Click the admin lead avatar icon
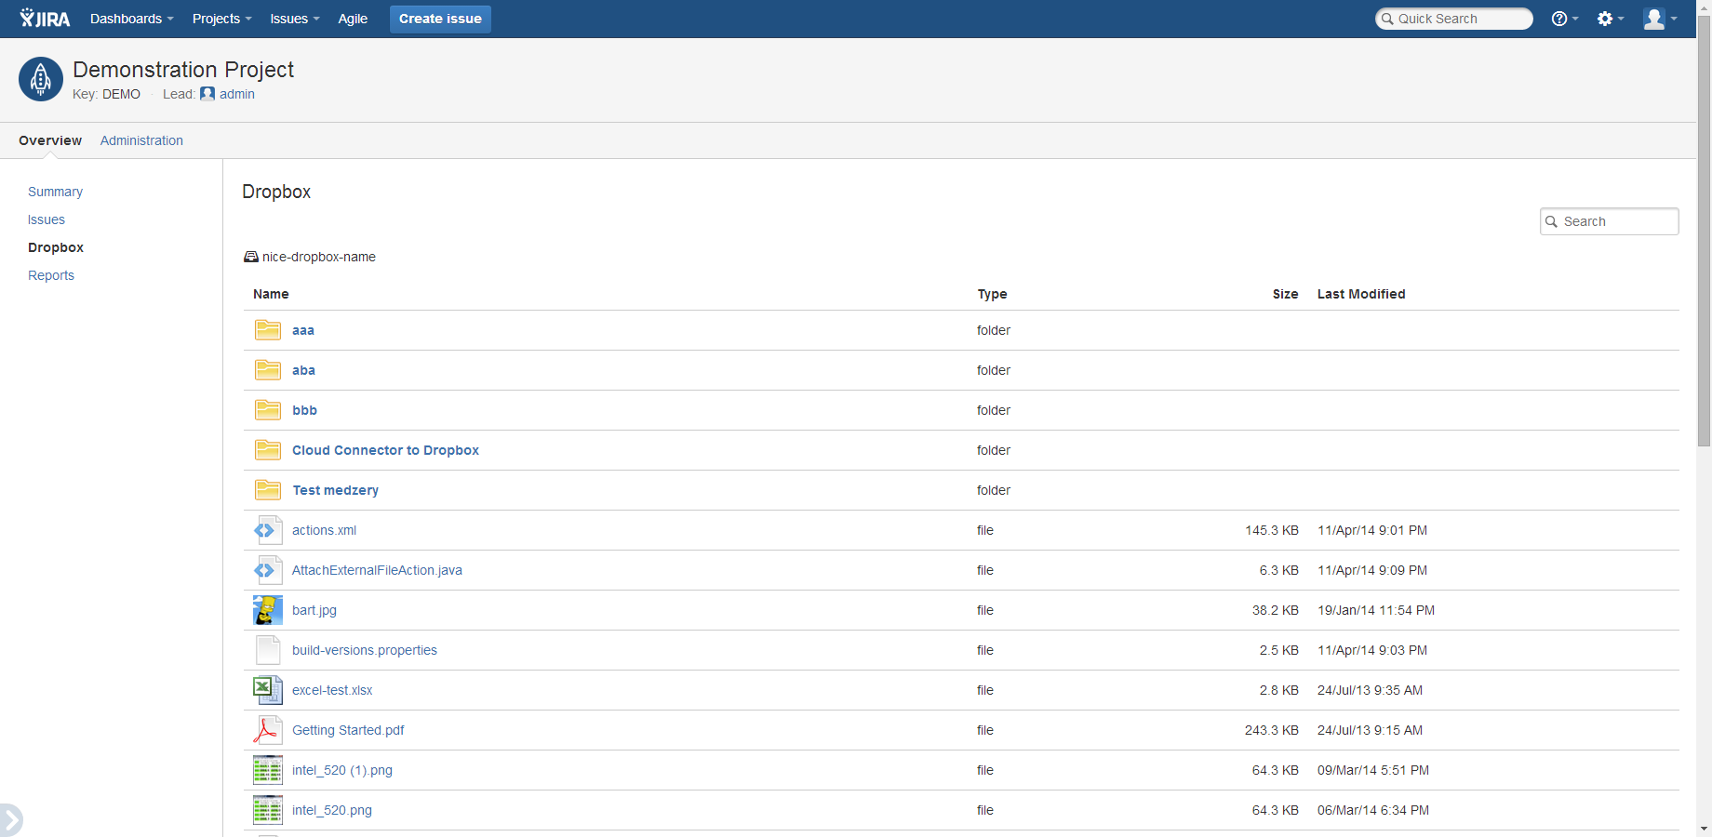 [207, 94]
